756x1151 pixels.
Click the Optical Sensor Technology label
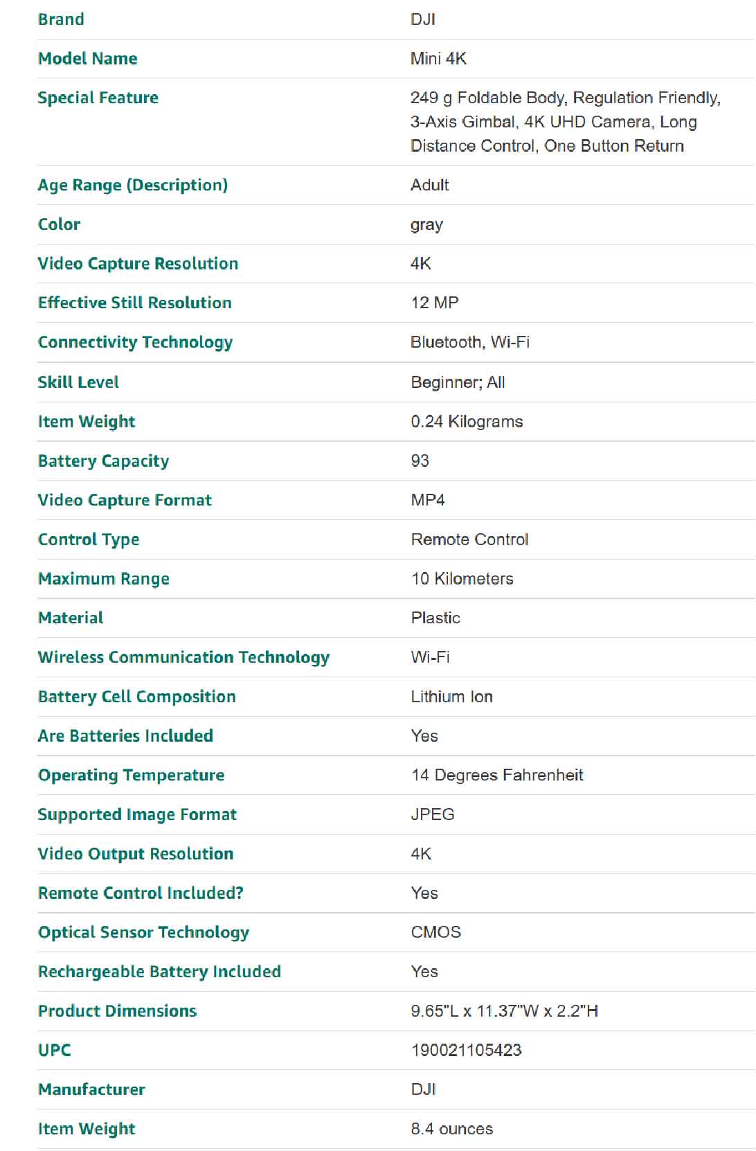(143, 932)
